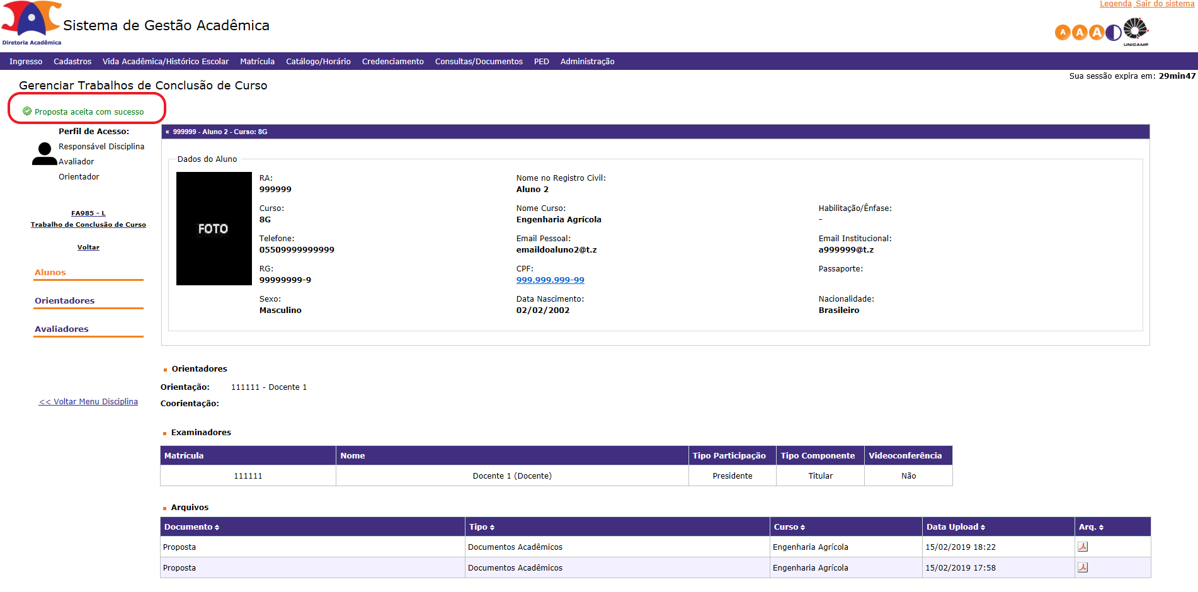
Task: Click RG value 99999999-9
Action: coord(285,280)
